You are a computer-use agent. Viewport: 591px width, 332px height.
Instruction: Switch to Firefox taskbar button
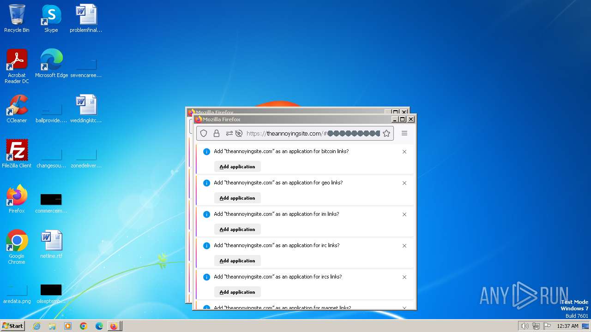click(115, 326)
